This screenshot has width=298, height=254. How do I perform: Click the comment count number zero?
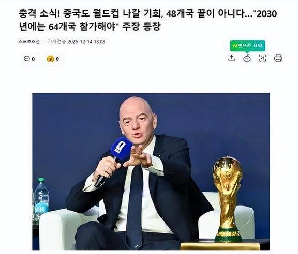click(x=33, y=59)
